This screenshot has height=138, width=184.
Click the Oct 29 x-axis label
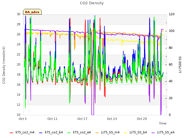point(142,119)
